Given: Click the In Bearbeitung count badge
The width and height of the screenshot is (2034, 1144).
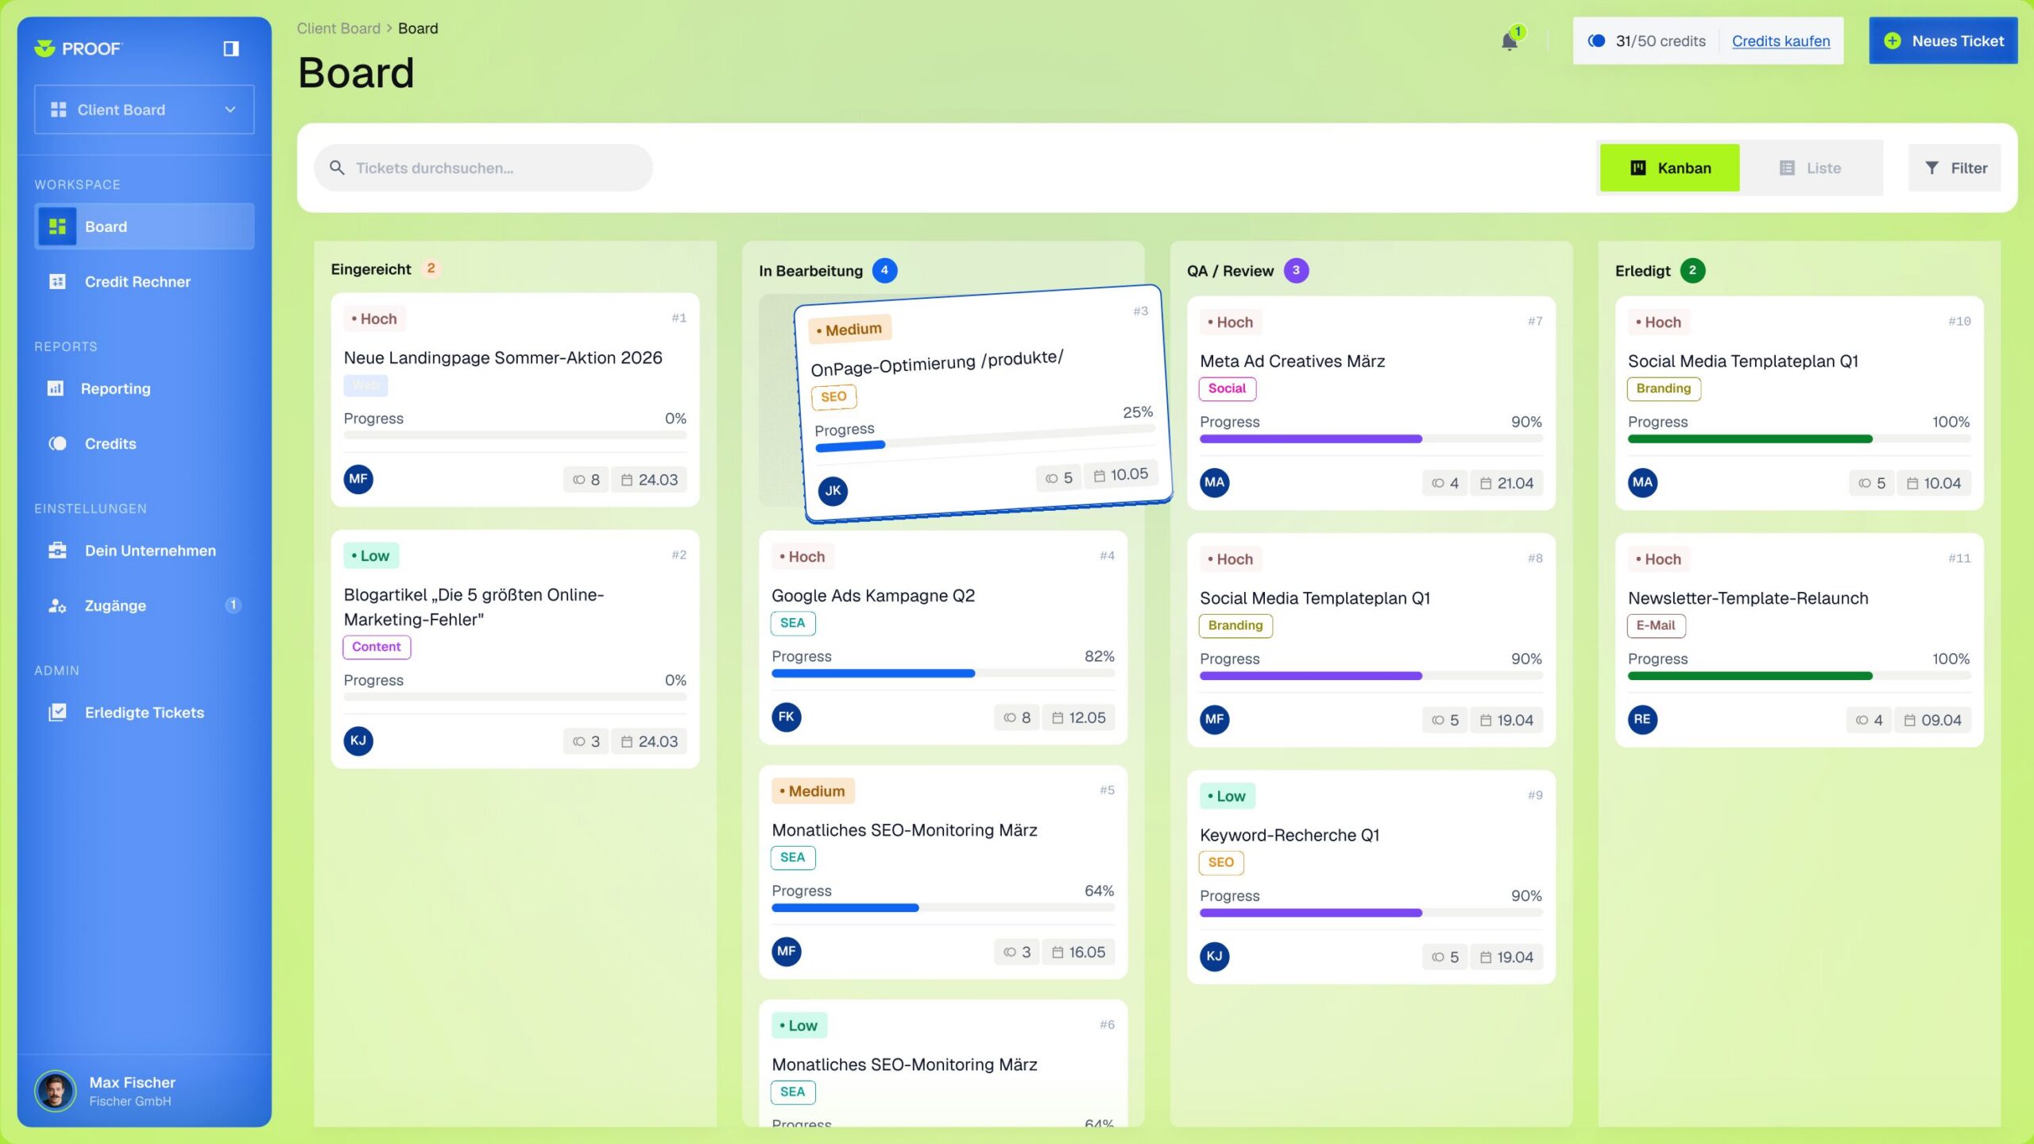Looking at the screenshot, I should 884,270.
